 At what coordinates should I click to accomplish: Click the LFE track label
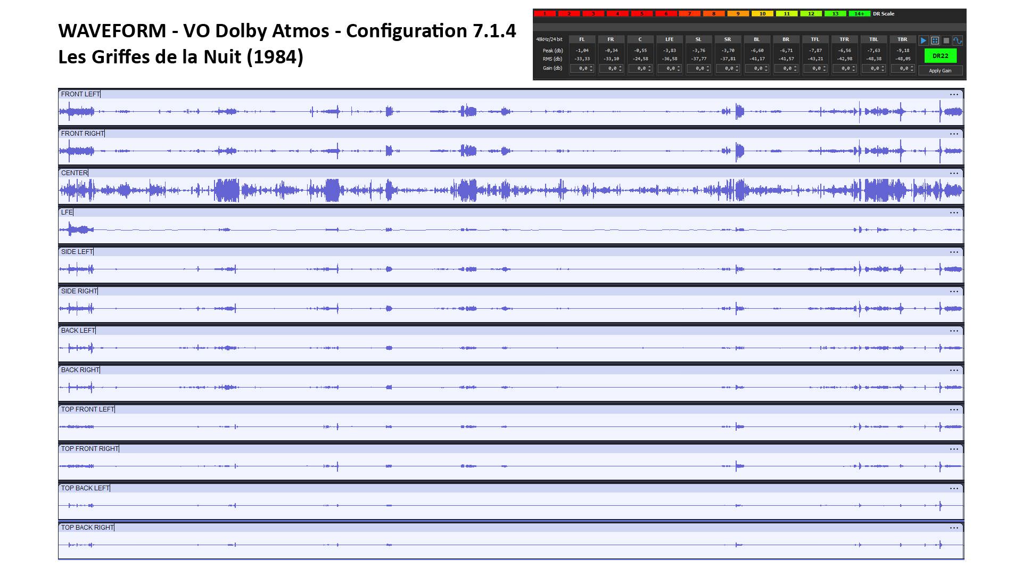67,212
